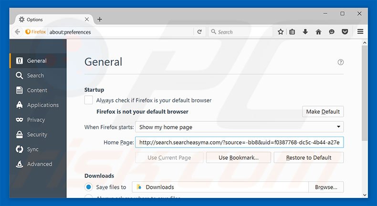This screenshot has height=206, width=377.
Task: Open the Advanced preferences category
Action: pos(38,164)
